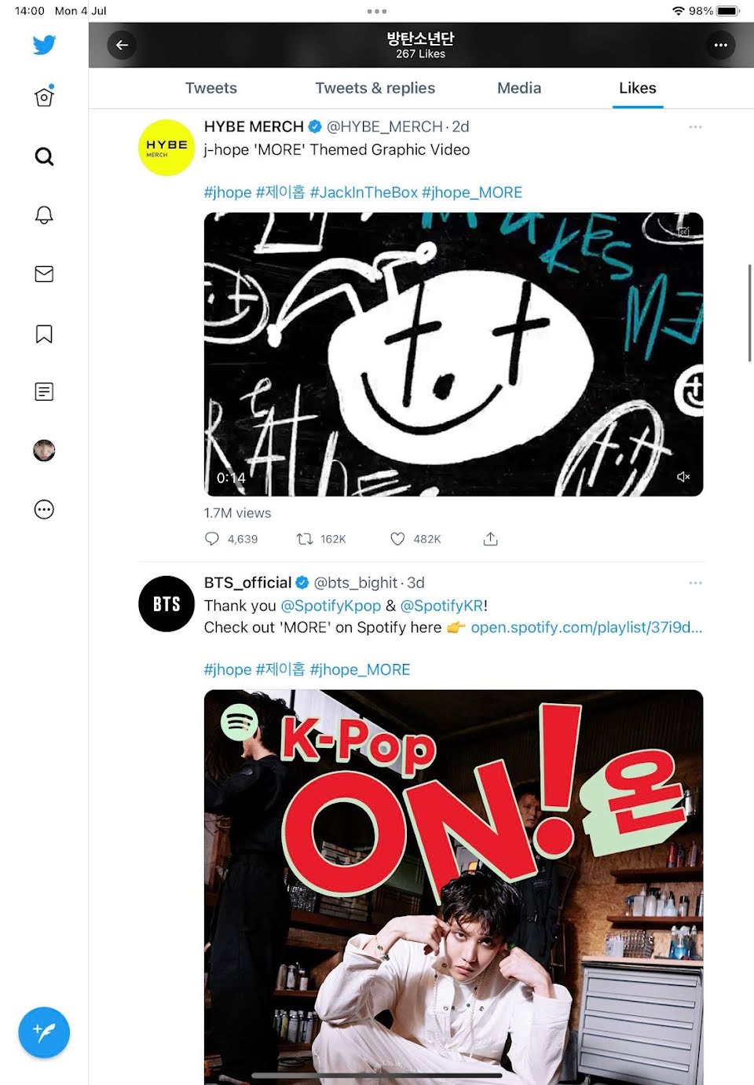The height and width of the screenshot is (1085, 754).
Task: Open the search (magnifier) sidebar icon
Action: [44, 156]
